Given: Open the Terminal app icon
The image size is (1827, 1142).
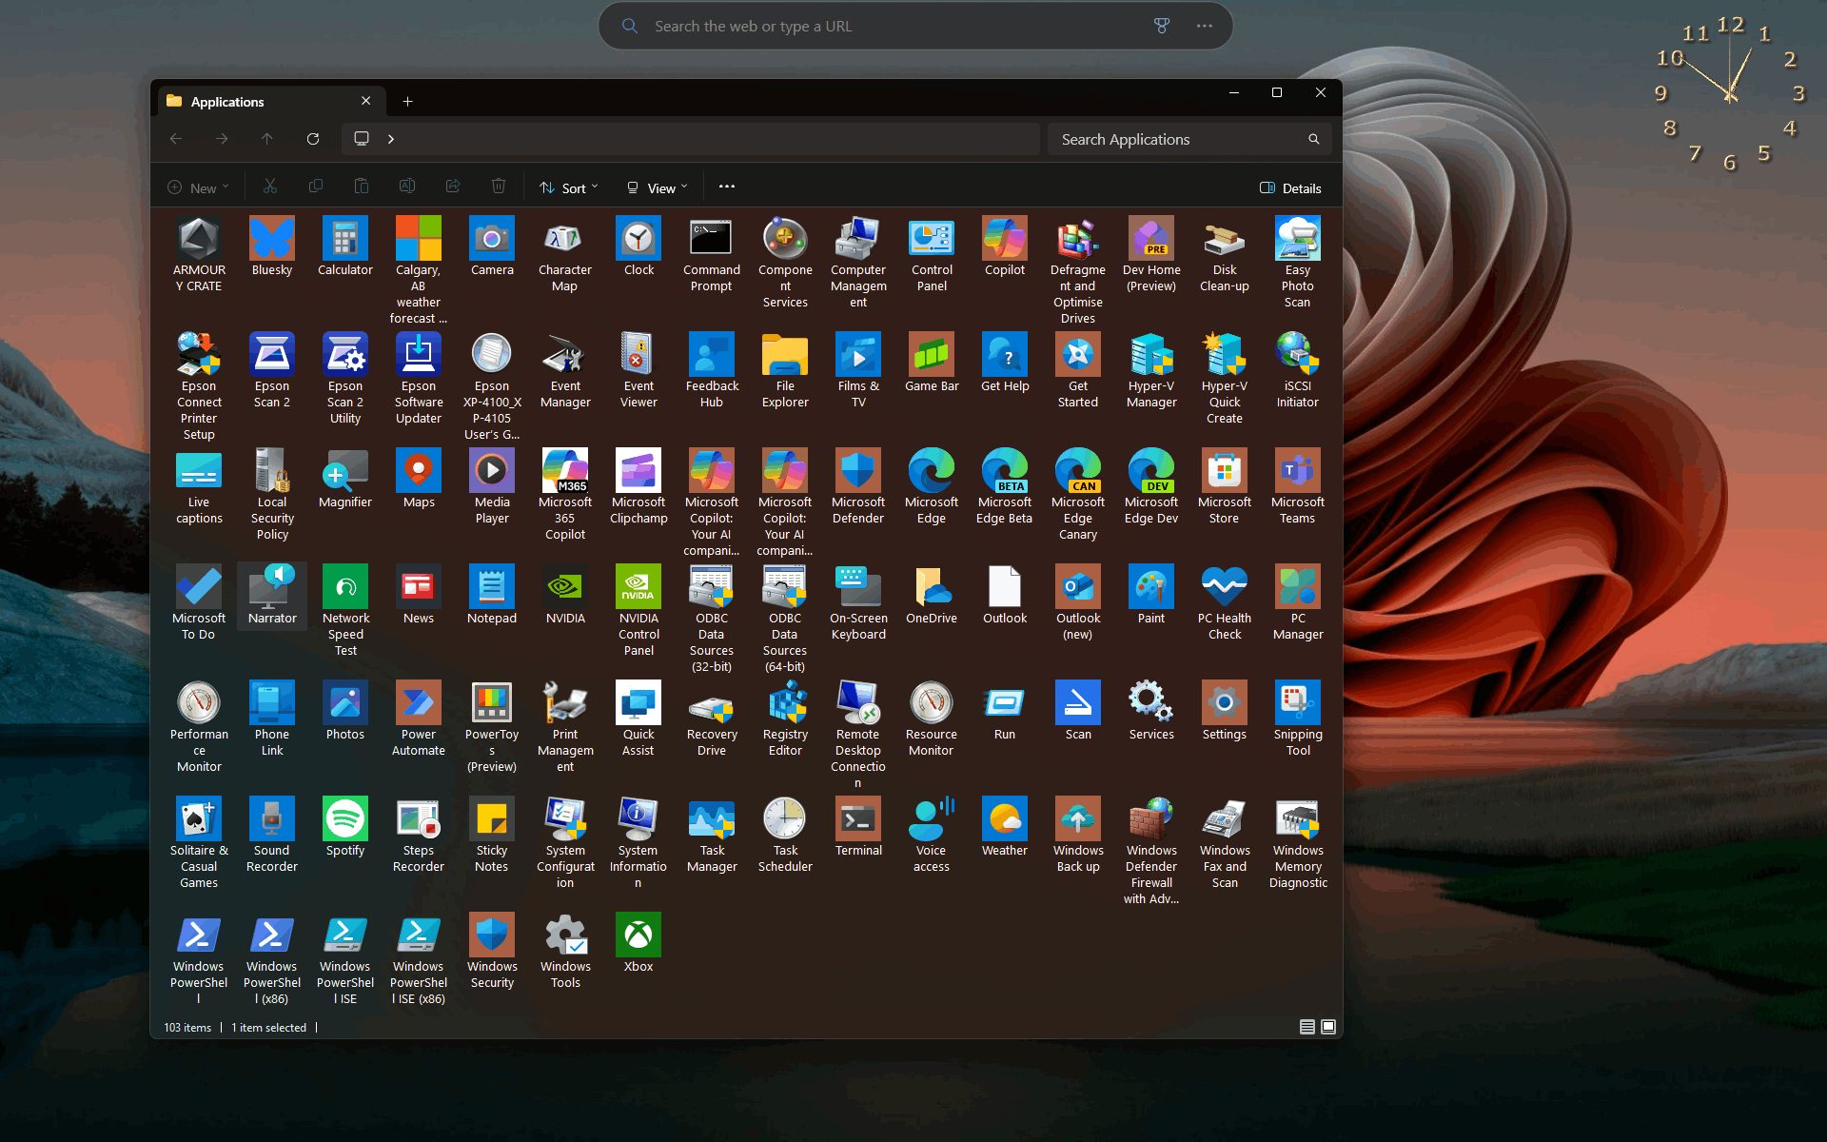Looking at the screenshot, I should (x=858, y=819).
